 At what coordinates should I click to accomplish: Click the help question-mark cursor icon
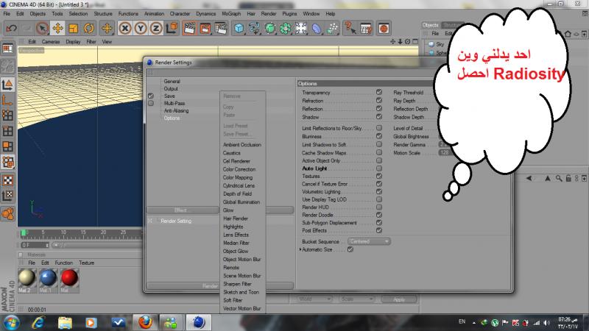pyautogui.click(x=350, y=28)
